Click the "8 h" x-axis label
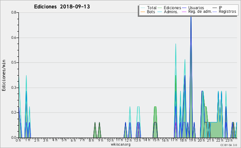This screenshot has width=241, height=148. (x=91, y=140)
